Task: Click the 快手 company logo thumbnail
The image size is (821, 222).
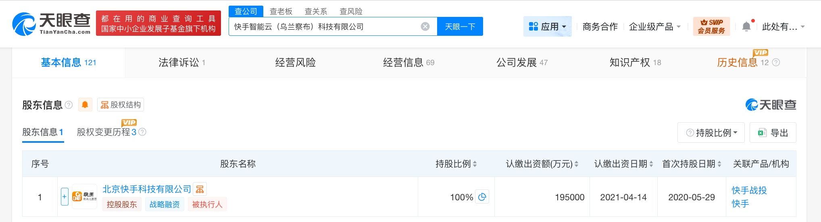Action: click(84, 197)
